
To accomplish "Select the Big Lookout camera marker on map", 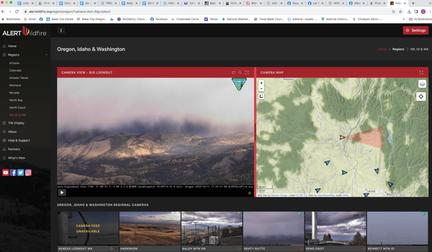I will [342, 137].
